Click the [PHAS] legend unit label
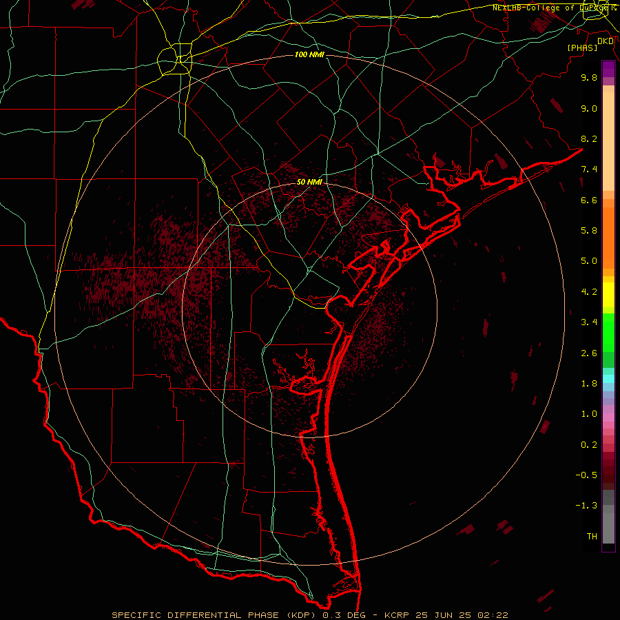The width and height of the screenshot is (620, 620). [x=582, y=48]
